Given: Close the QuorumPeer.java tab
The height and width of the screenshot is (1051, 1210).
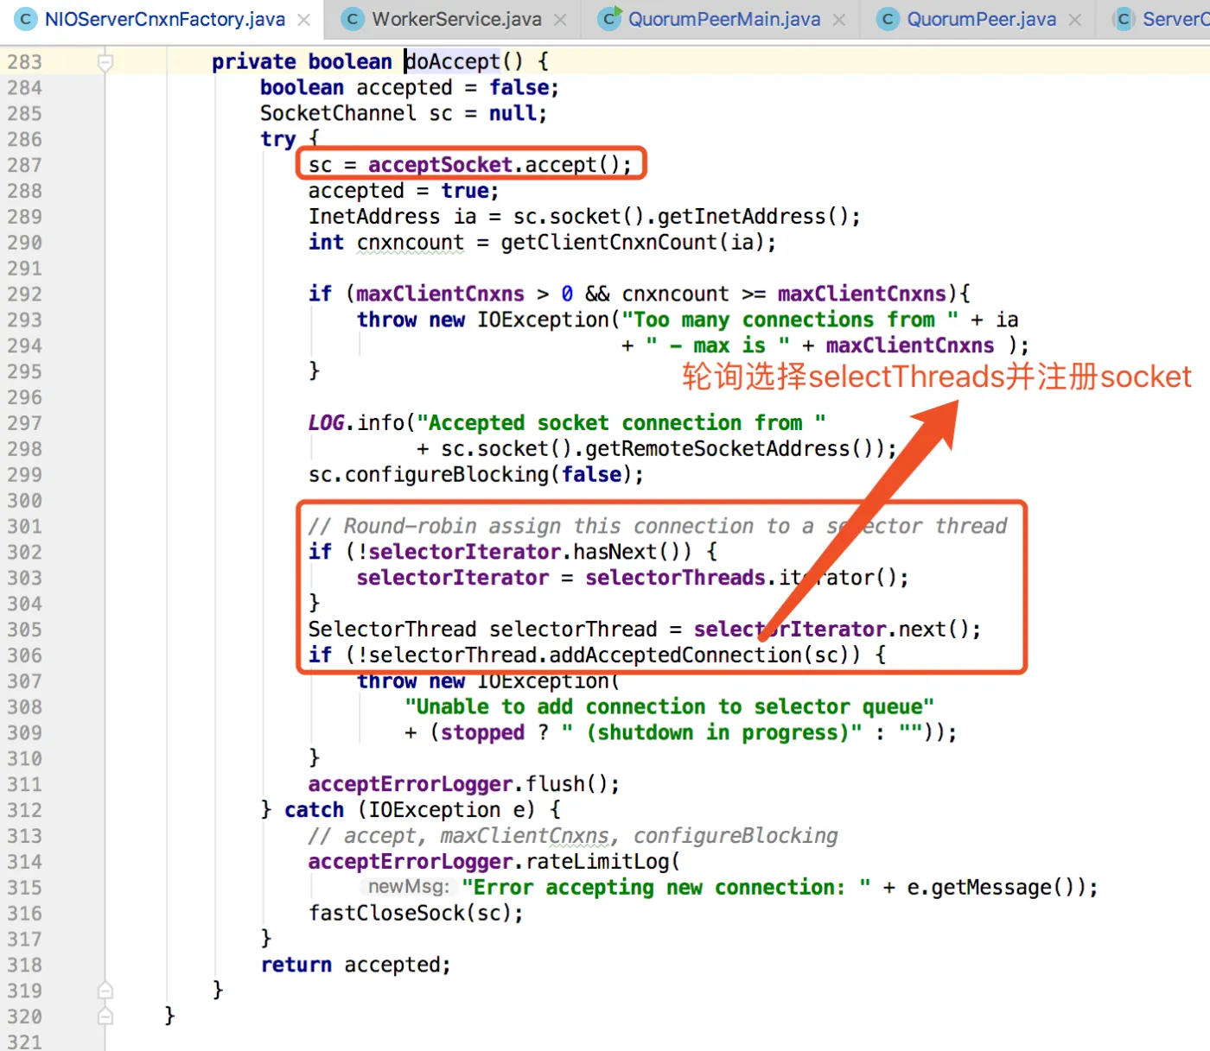Looking at the screenshot, I should pos(1074,20).
